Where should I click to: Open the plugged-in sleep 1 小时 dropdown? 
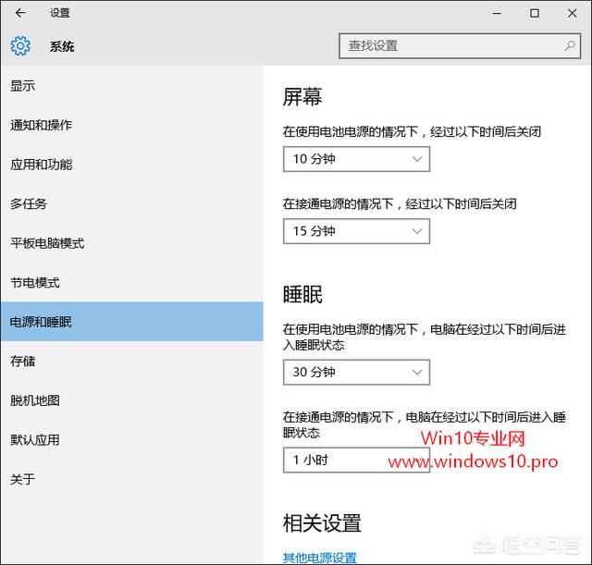tap(356, 460)
